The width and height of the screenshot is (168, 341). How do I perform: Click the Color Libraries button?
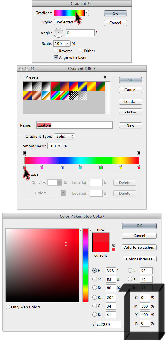pos(139,259)
